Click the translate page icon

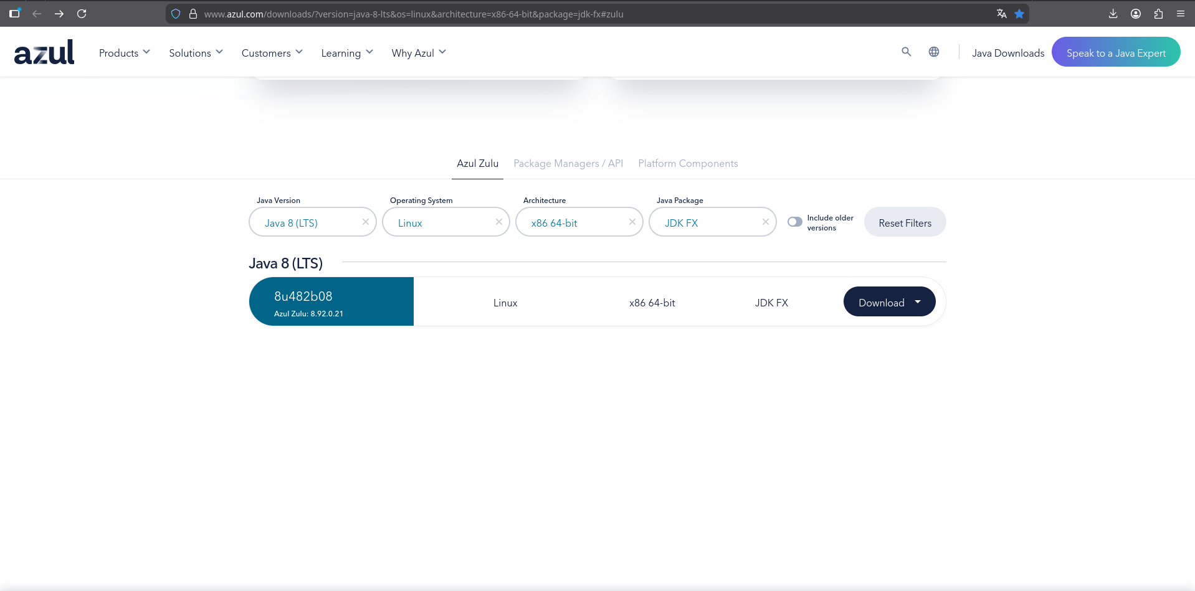[x=1002, y=14]
